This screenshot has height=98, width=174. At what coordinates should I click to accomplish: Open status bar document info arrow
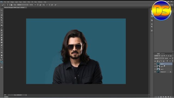[26, 95]
